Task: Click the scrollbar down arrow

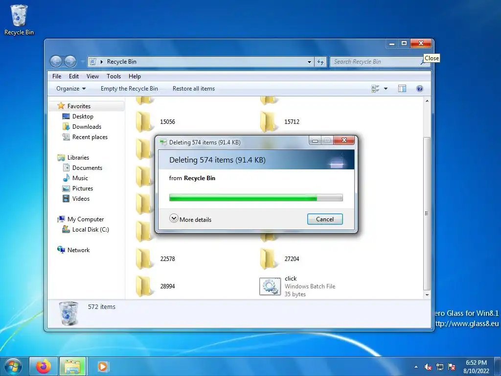Action: tap(427, 295)
